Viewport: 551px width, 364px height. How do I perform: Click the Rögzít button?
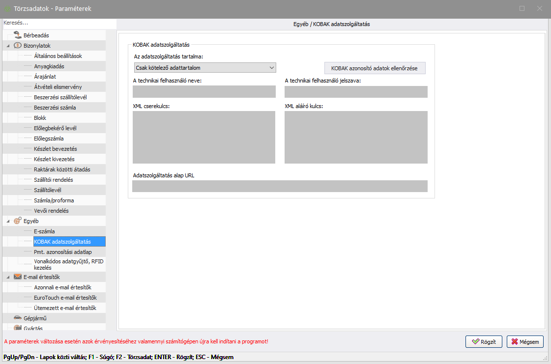(x=484, y=342)
